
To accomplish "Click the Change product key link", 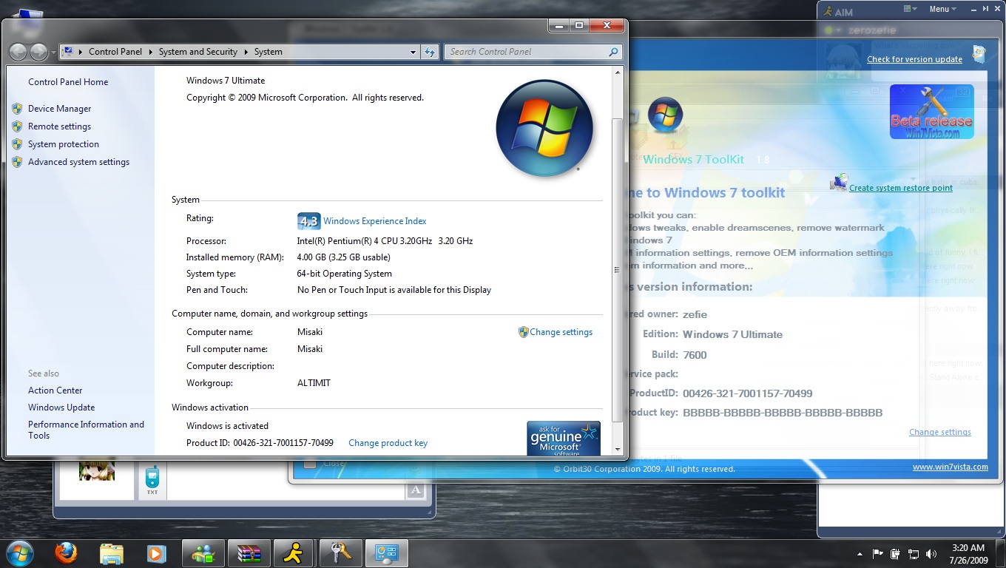I will pos(388,443).
